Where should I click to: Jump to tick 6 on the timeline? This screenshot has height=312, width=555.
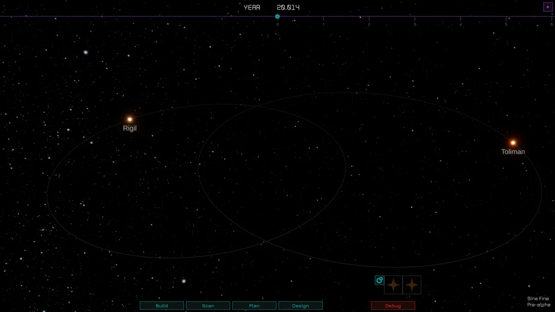[551, 18]
